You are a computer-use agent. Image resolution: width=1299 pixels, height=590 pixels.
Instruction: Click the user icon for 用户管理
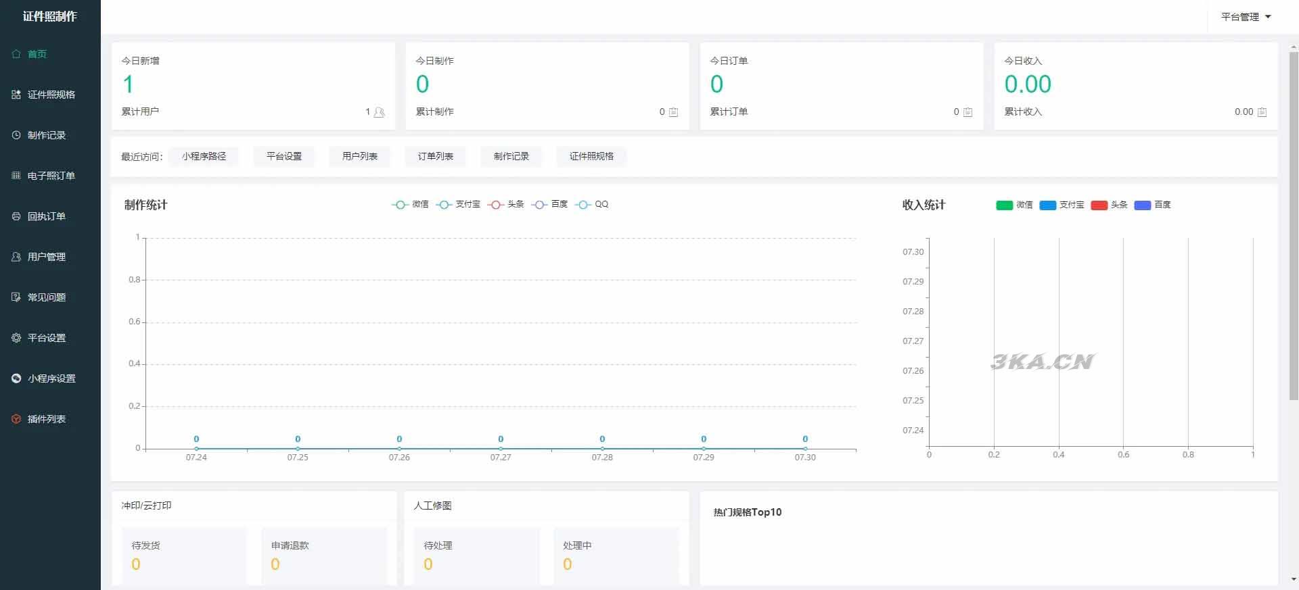16,257
